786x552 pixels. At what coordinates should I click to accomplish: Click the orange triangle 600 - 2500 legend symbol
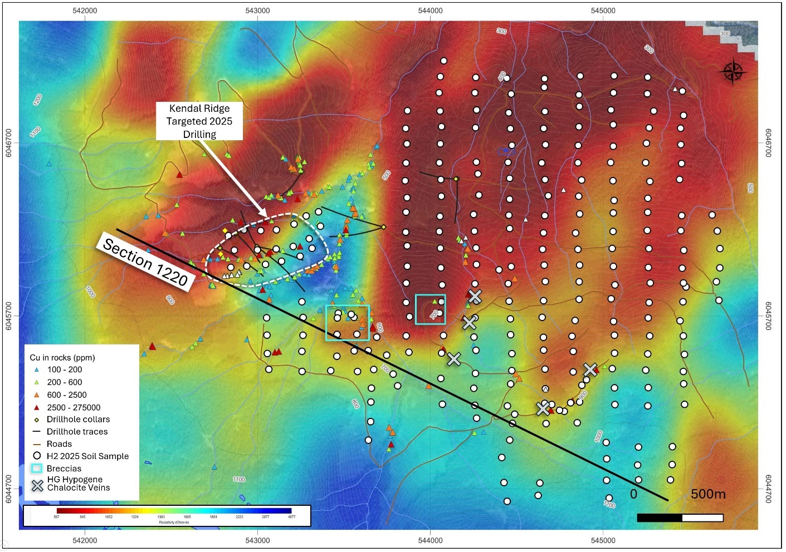pyautogui.click(x=37, y=395)
